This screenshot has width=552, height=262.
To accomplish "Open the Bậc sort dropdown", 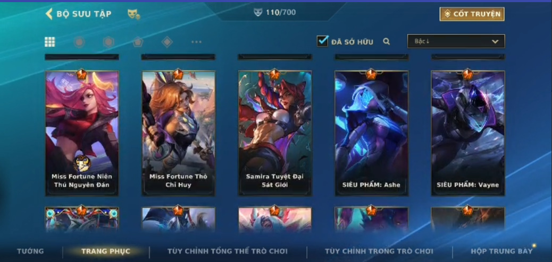I will pyautogui.click(x=456, y=41).
